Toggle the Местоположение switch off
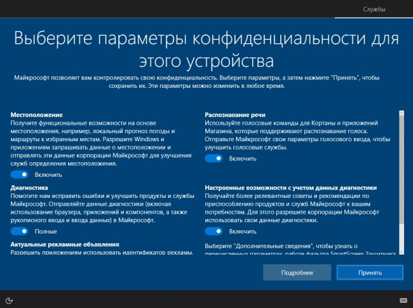The width and height of the screenshot is (413, 308). 20,174
